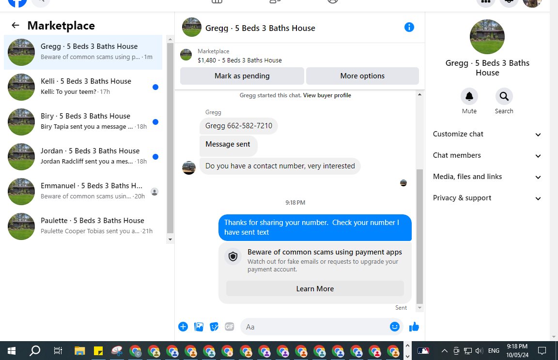
Task: Open Emmanuel 5 Beds 3 Baths conversation
Action: pos(83,192)
